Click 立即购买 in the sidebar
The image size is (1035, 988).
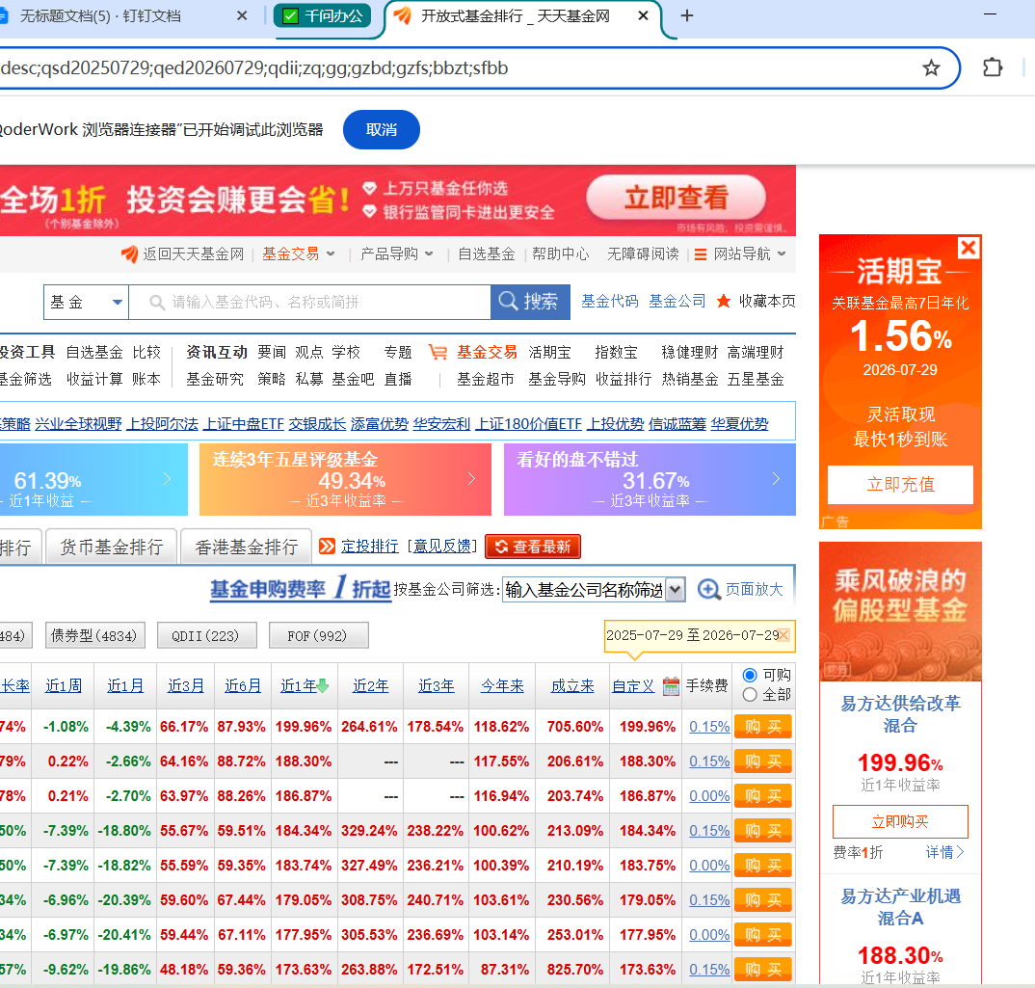click(x=900, y=821)
